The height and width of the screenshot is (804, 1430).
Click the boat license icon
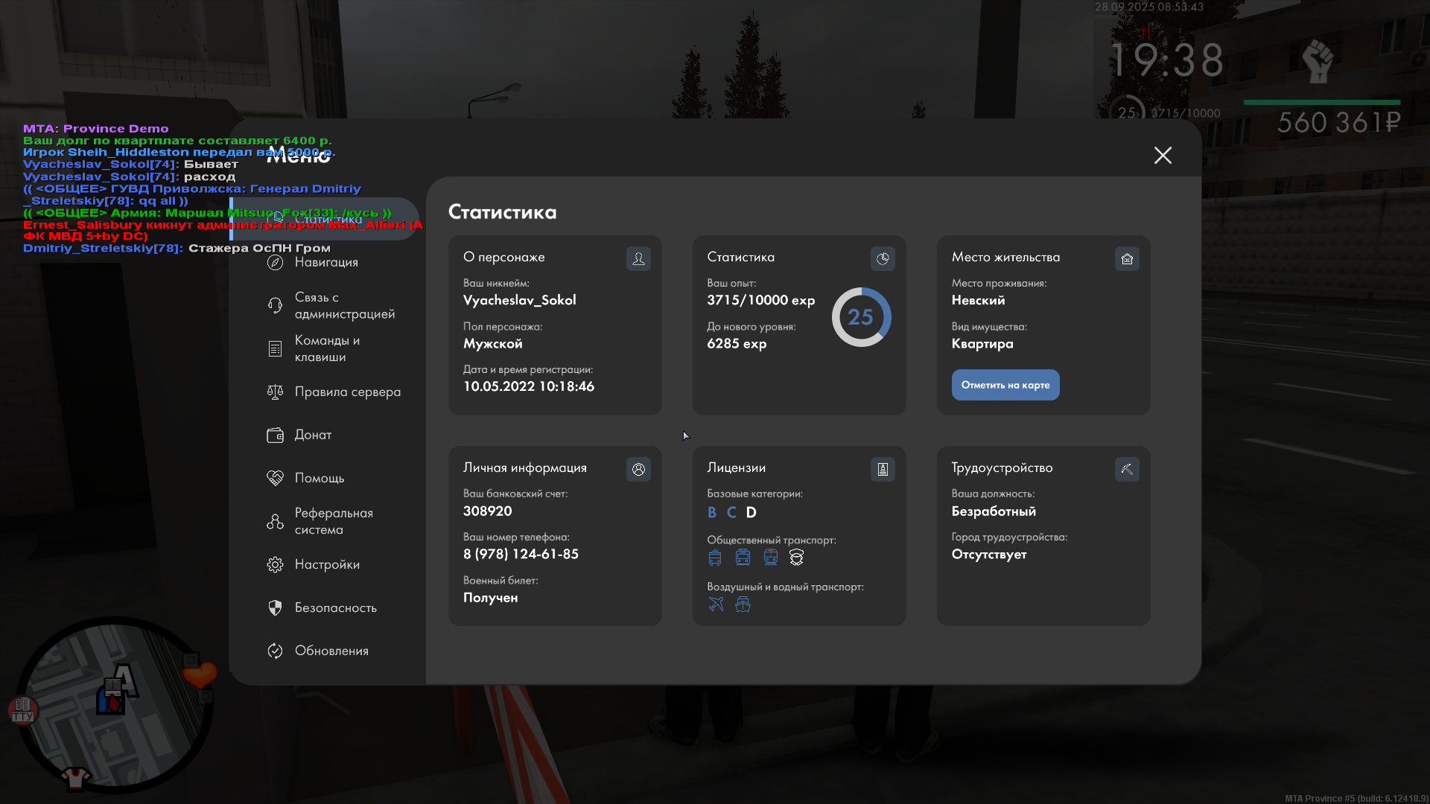pyautogui.click(x=743, y=604)
